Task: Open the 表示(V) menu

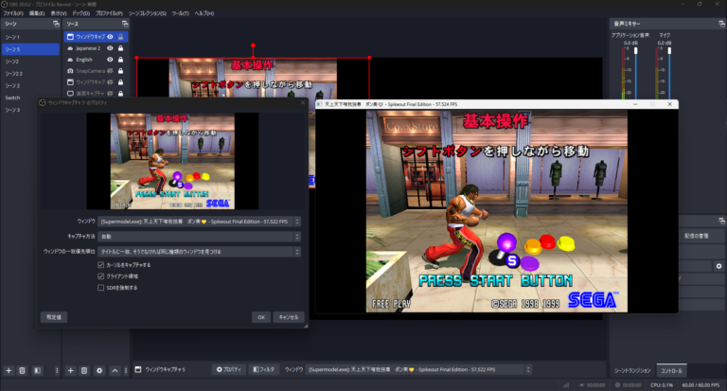Action: pos(59,13)
